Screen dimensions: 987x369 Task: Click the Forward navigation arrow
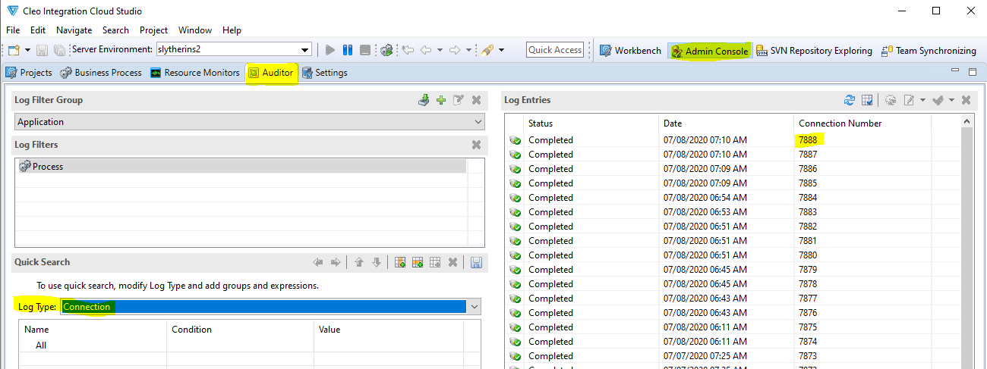(455, 50)
